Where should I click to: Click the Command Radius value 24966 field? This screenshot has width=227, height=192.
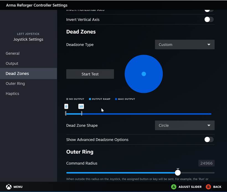(x=206, y=163)
